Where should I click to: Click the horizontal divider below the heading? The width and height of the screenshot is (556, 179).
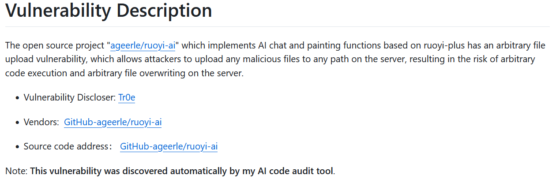[278, 27]
